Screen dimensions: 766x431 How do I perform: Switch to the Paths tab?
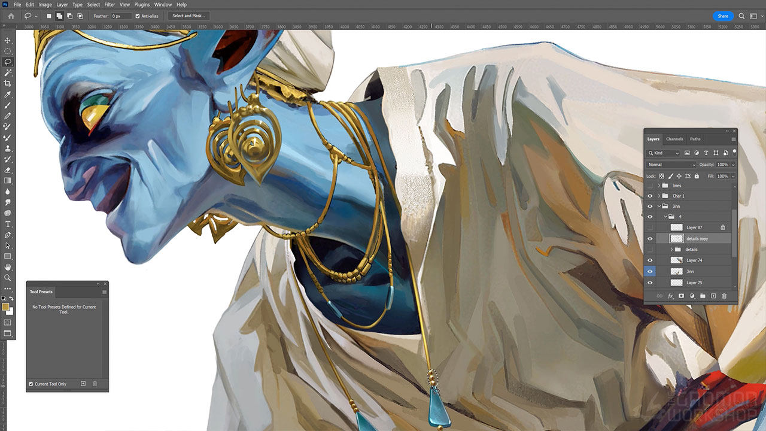(x=695, y=139)
